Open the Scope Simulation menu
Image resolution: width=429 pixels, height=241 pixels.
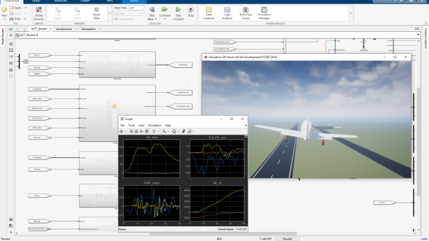154,125
